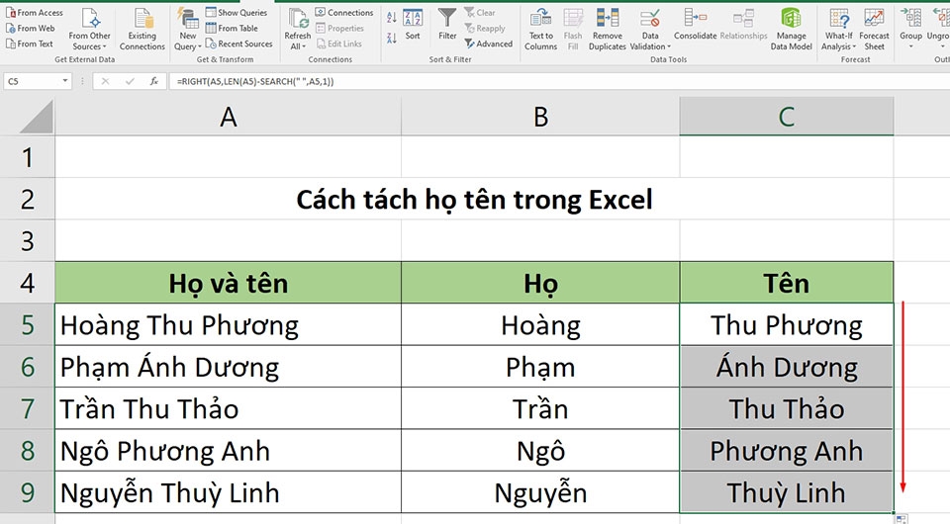Click the title cell "Cách tách họ tên trong Excel"

[474, 199]
